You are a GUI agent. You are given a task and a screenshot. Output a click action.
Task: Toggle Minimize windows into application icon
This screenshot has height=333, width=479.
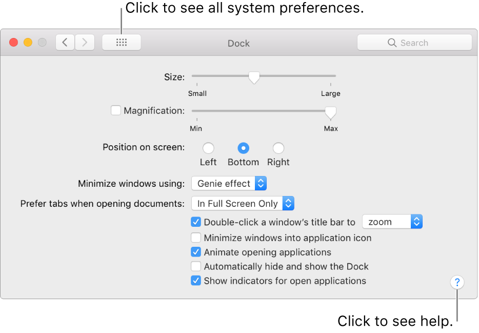196,238
